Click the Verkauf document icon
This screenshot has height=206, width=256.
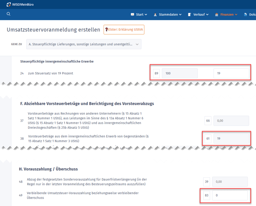coord(190,15)
